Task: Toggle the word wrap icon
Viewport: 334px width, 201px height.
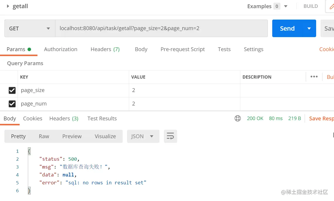Action: click(x=170, y=136)
